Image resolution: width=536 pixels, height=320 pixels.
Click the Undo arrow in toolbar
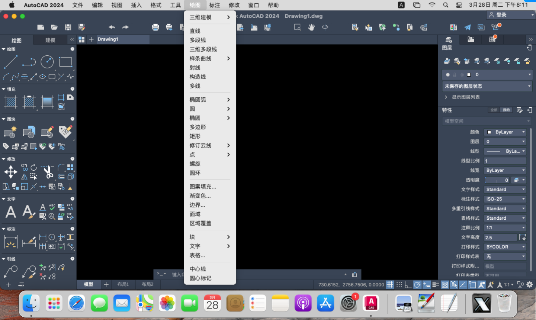[112, 27]
